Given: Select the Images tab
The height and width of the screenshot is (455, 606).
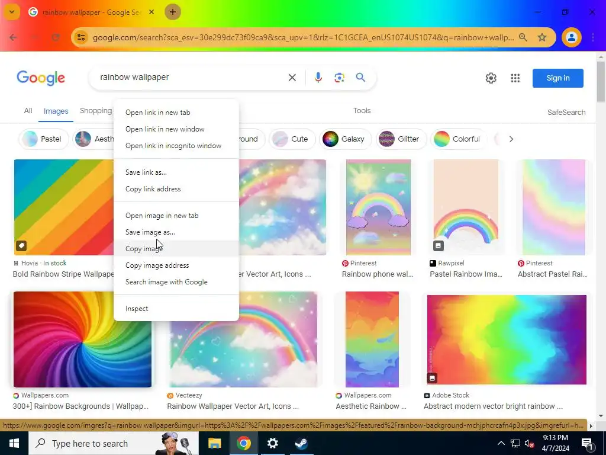Looking at the screenshot, I should (56, 111).
